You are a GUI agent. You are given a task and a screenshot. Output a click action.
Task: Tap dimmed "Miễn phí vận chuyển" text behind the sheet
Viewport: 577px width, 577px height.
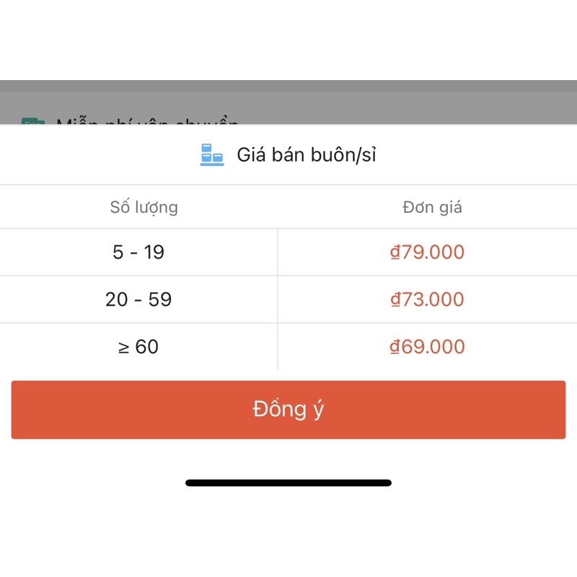(148, 121)
